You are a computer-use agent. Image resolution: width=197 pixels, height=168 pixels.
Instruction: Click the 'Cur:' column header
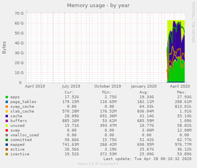(69, 92)
